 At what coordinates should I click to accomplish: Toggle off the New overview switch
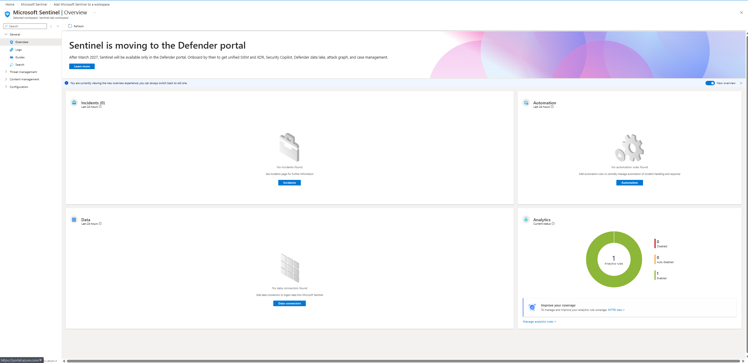click(710, 83)
